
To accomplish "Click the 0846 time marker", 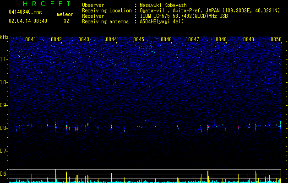I will (x=166, y=39).
